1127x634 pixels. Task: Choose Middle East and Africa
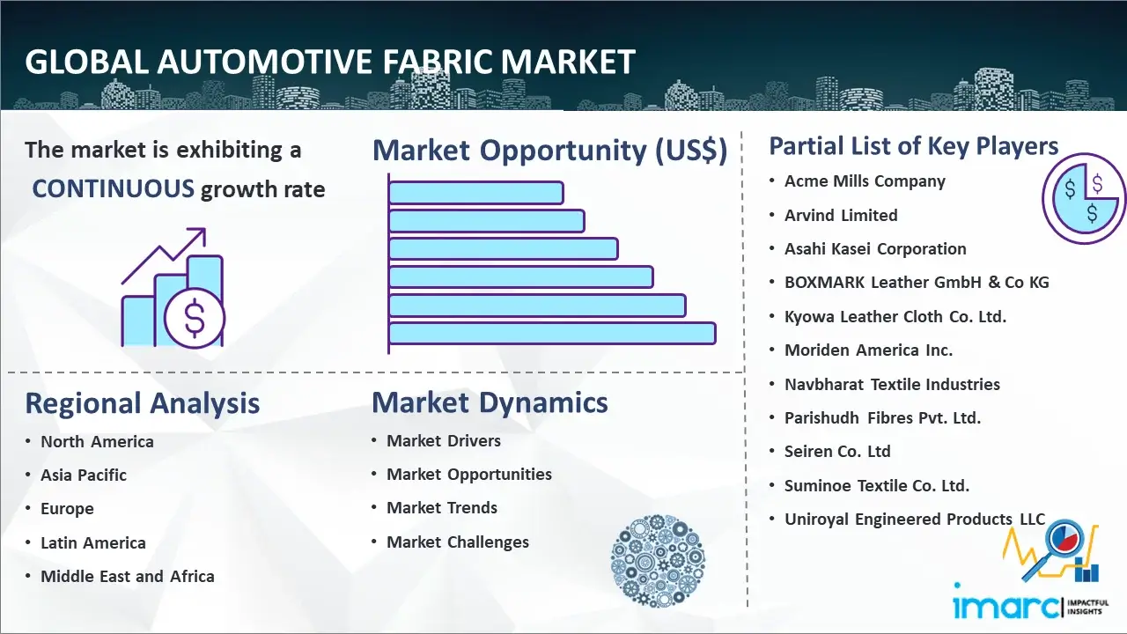pyautogui.click(x=127, y=577)
